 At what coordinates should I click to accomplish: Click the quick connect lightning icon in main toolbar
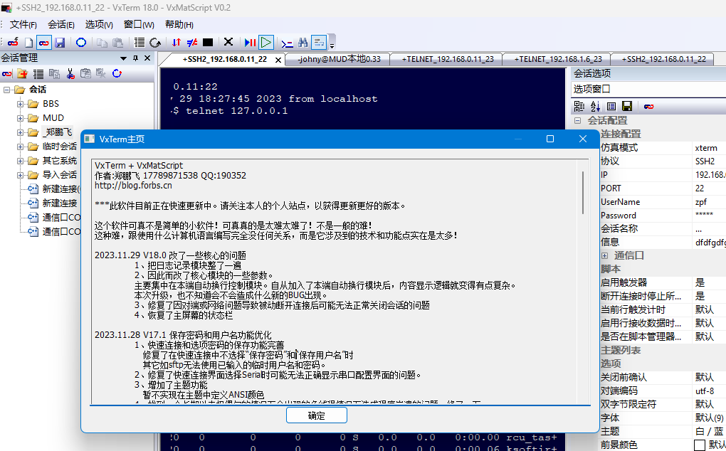tap(13, 43)
